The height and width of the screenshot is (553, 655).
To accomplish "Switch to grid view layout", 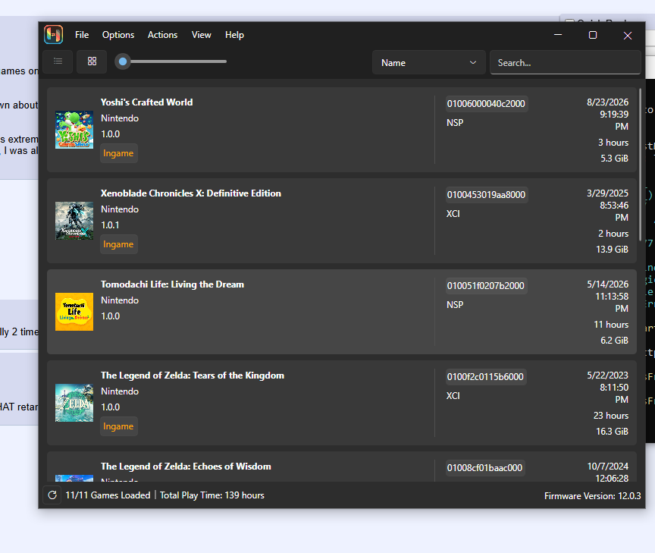I will point(92,61).
